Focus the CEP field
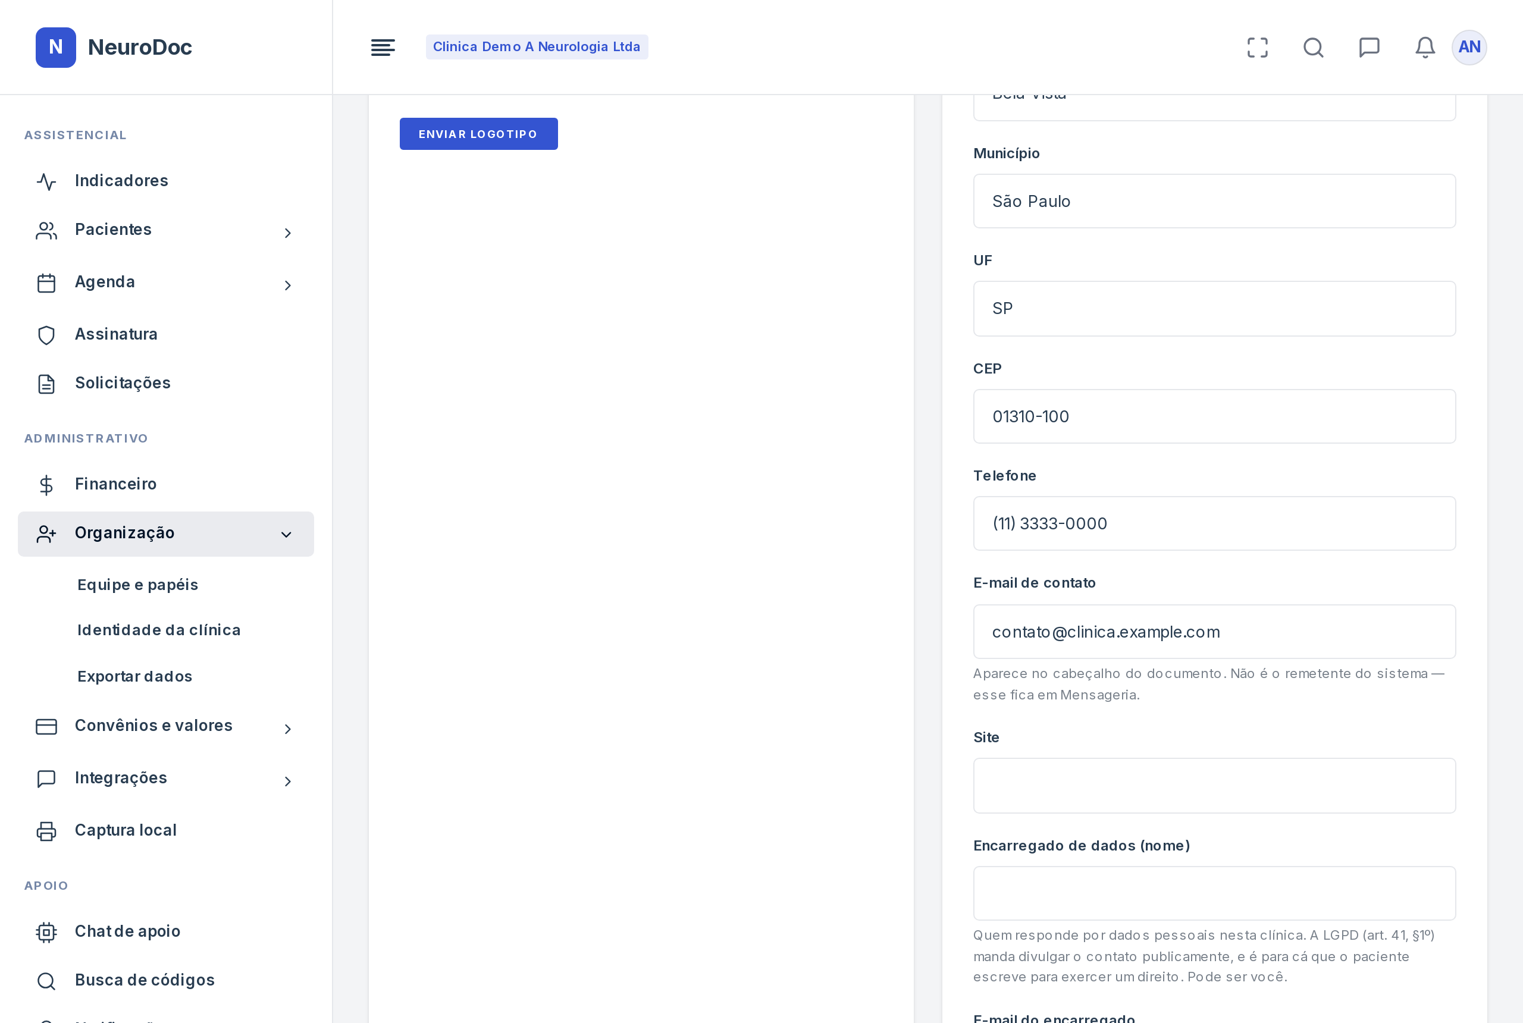The image size is (1523, 1023). 1214,416
